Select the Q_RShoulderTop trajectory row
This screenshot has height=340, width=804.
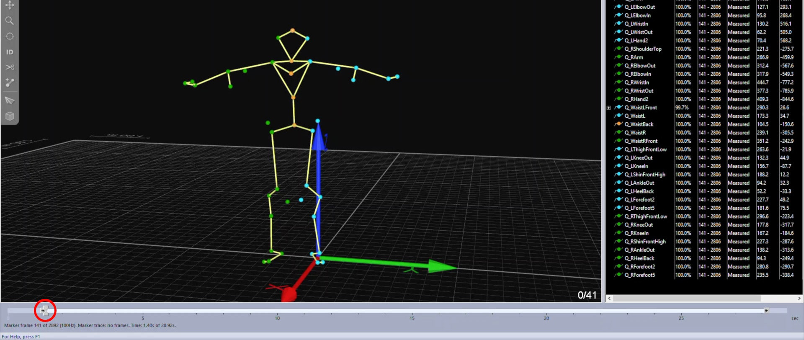643,49
